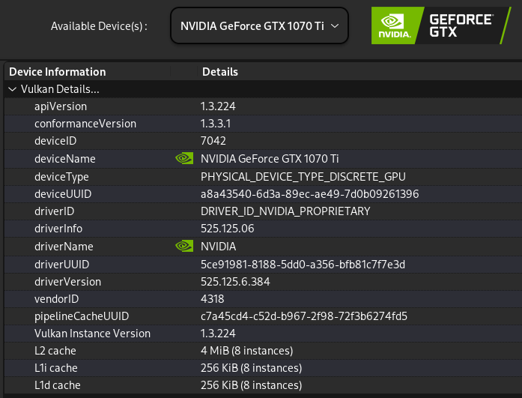The image size is (522, 398).
Task: Select the driverInfo value 525.125.06
Action: click(228, 229)
